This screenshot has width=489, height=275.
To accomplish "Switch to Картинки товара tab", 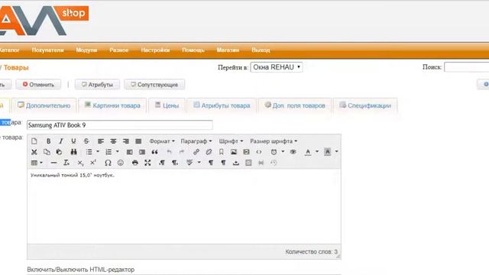I will 112,105.
